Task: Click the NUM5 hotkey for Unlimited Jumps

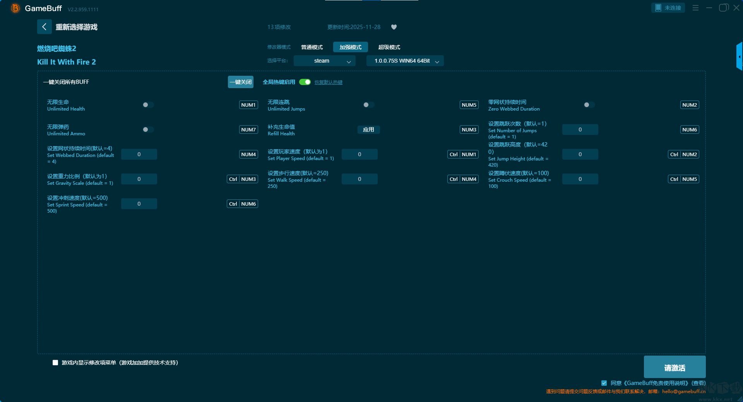Action: 469,105
